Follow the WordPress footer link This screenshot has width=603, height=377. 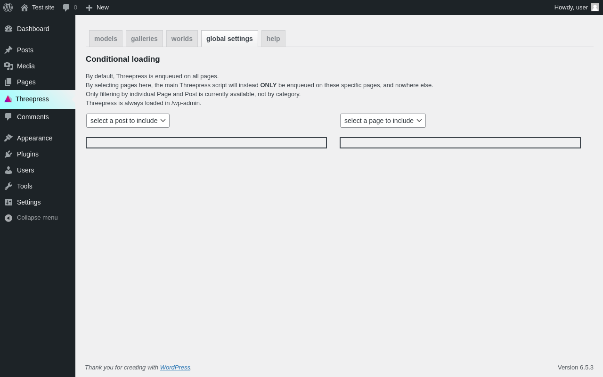(175, 367)
